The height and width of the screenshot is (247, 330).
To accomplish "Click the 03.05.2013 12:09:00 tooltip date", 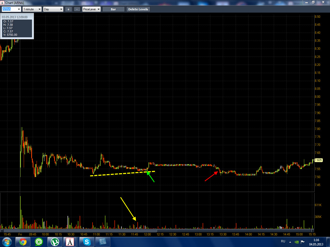I will coord(15,17).
